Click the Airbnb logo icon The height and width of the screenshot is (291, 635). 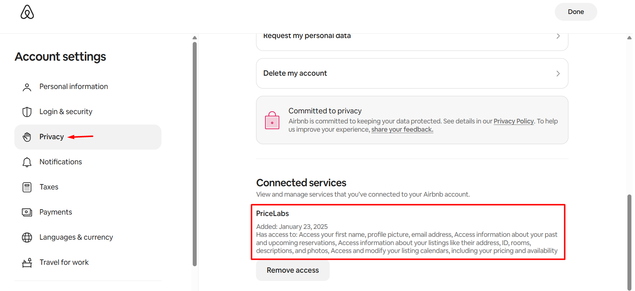click(27, 12)
